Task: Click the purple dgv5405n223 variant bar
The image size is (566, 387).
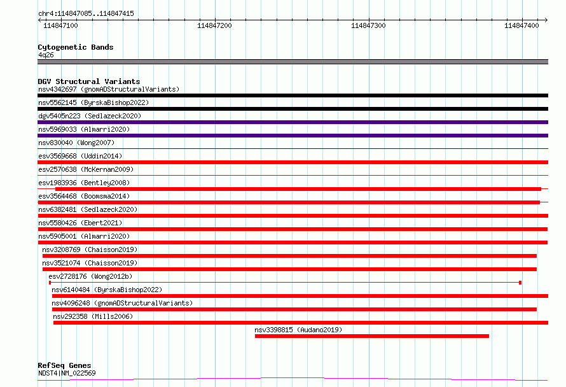Action: coord(293,122)
